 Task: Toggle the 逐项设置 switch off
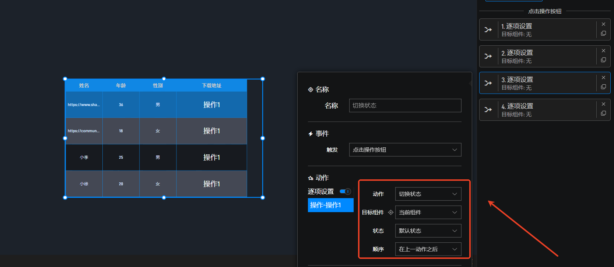click(345, 192)
